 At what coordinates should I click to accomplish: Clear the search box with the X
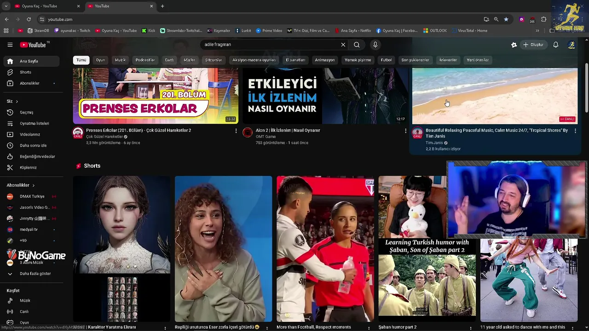click(x=343, y=45)
